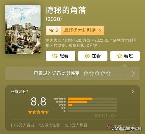Select the third empty rating star
This screenshot has height=134, width=145.
point(97,73)
